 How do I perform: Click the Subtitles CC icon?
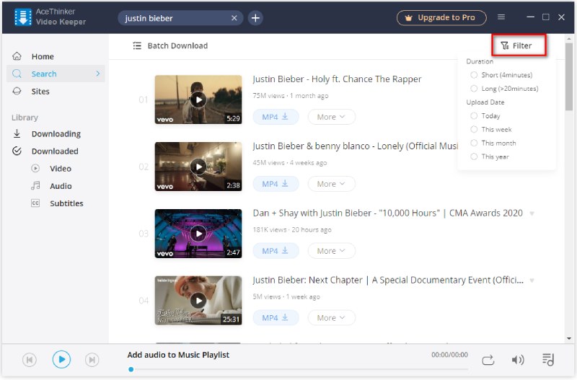(x=35, y=203)
